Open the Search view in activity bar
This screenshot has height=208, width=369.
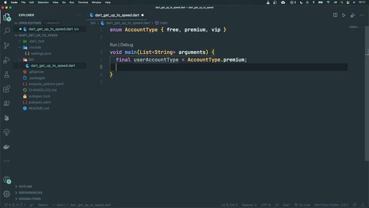(7, 31)
